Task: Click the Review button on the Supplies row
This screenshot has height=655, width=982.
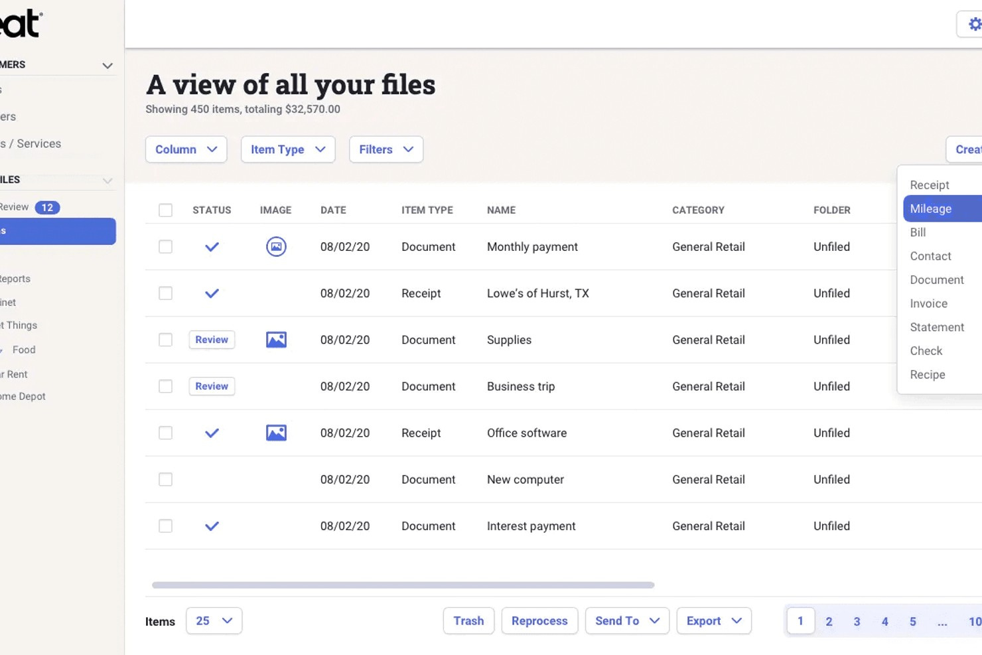Action: click(x=212, y=339)
